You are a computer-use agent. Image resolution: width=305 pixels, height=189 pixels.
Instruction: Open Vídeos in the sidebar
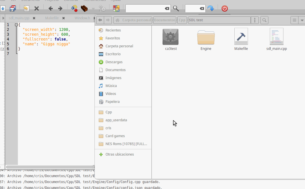123,94
